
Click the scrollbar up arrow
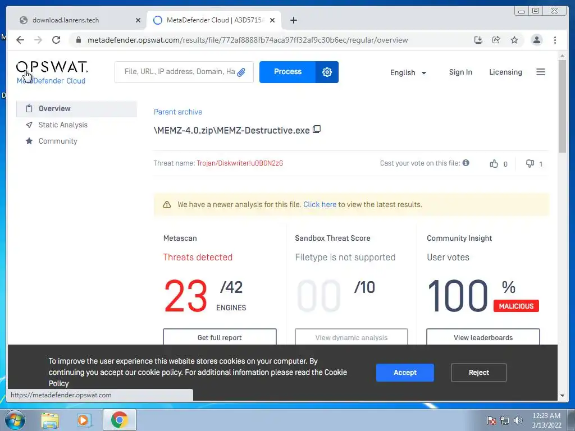(562, 56)
